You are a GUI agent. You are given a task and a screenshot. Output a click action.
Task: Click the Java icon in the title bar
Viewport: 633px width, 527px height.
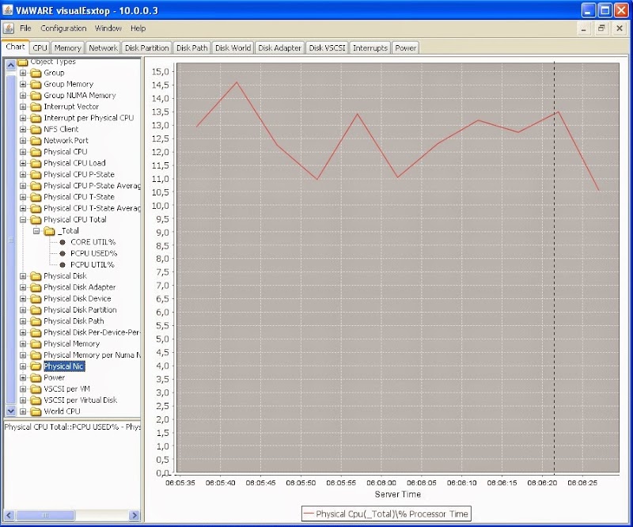[8, 9]
